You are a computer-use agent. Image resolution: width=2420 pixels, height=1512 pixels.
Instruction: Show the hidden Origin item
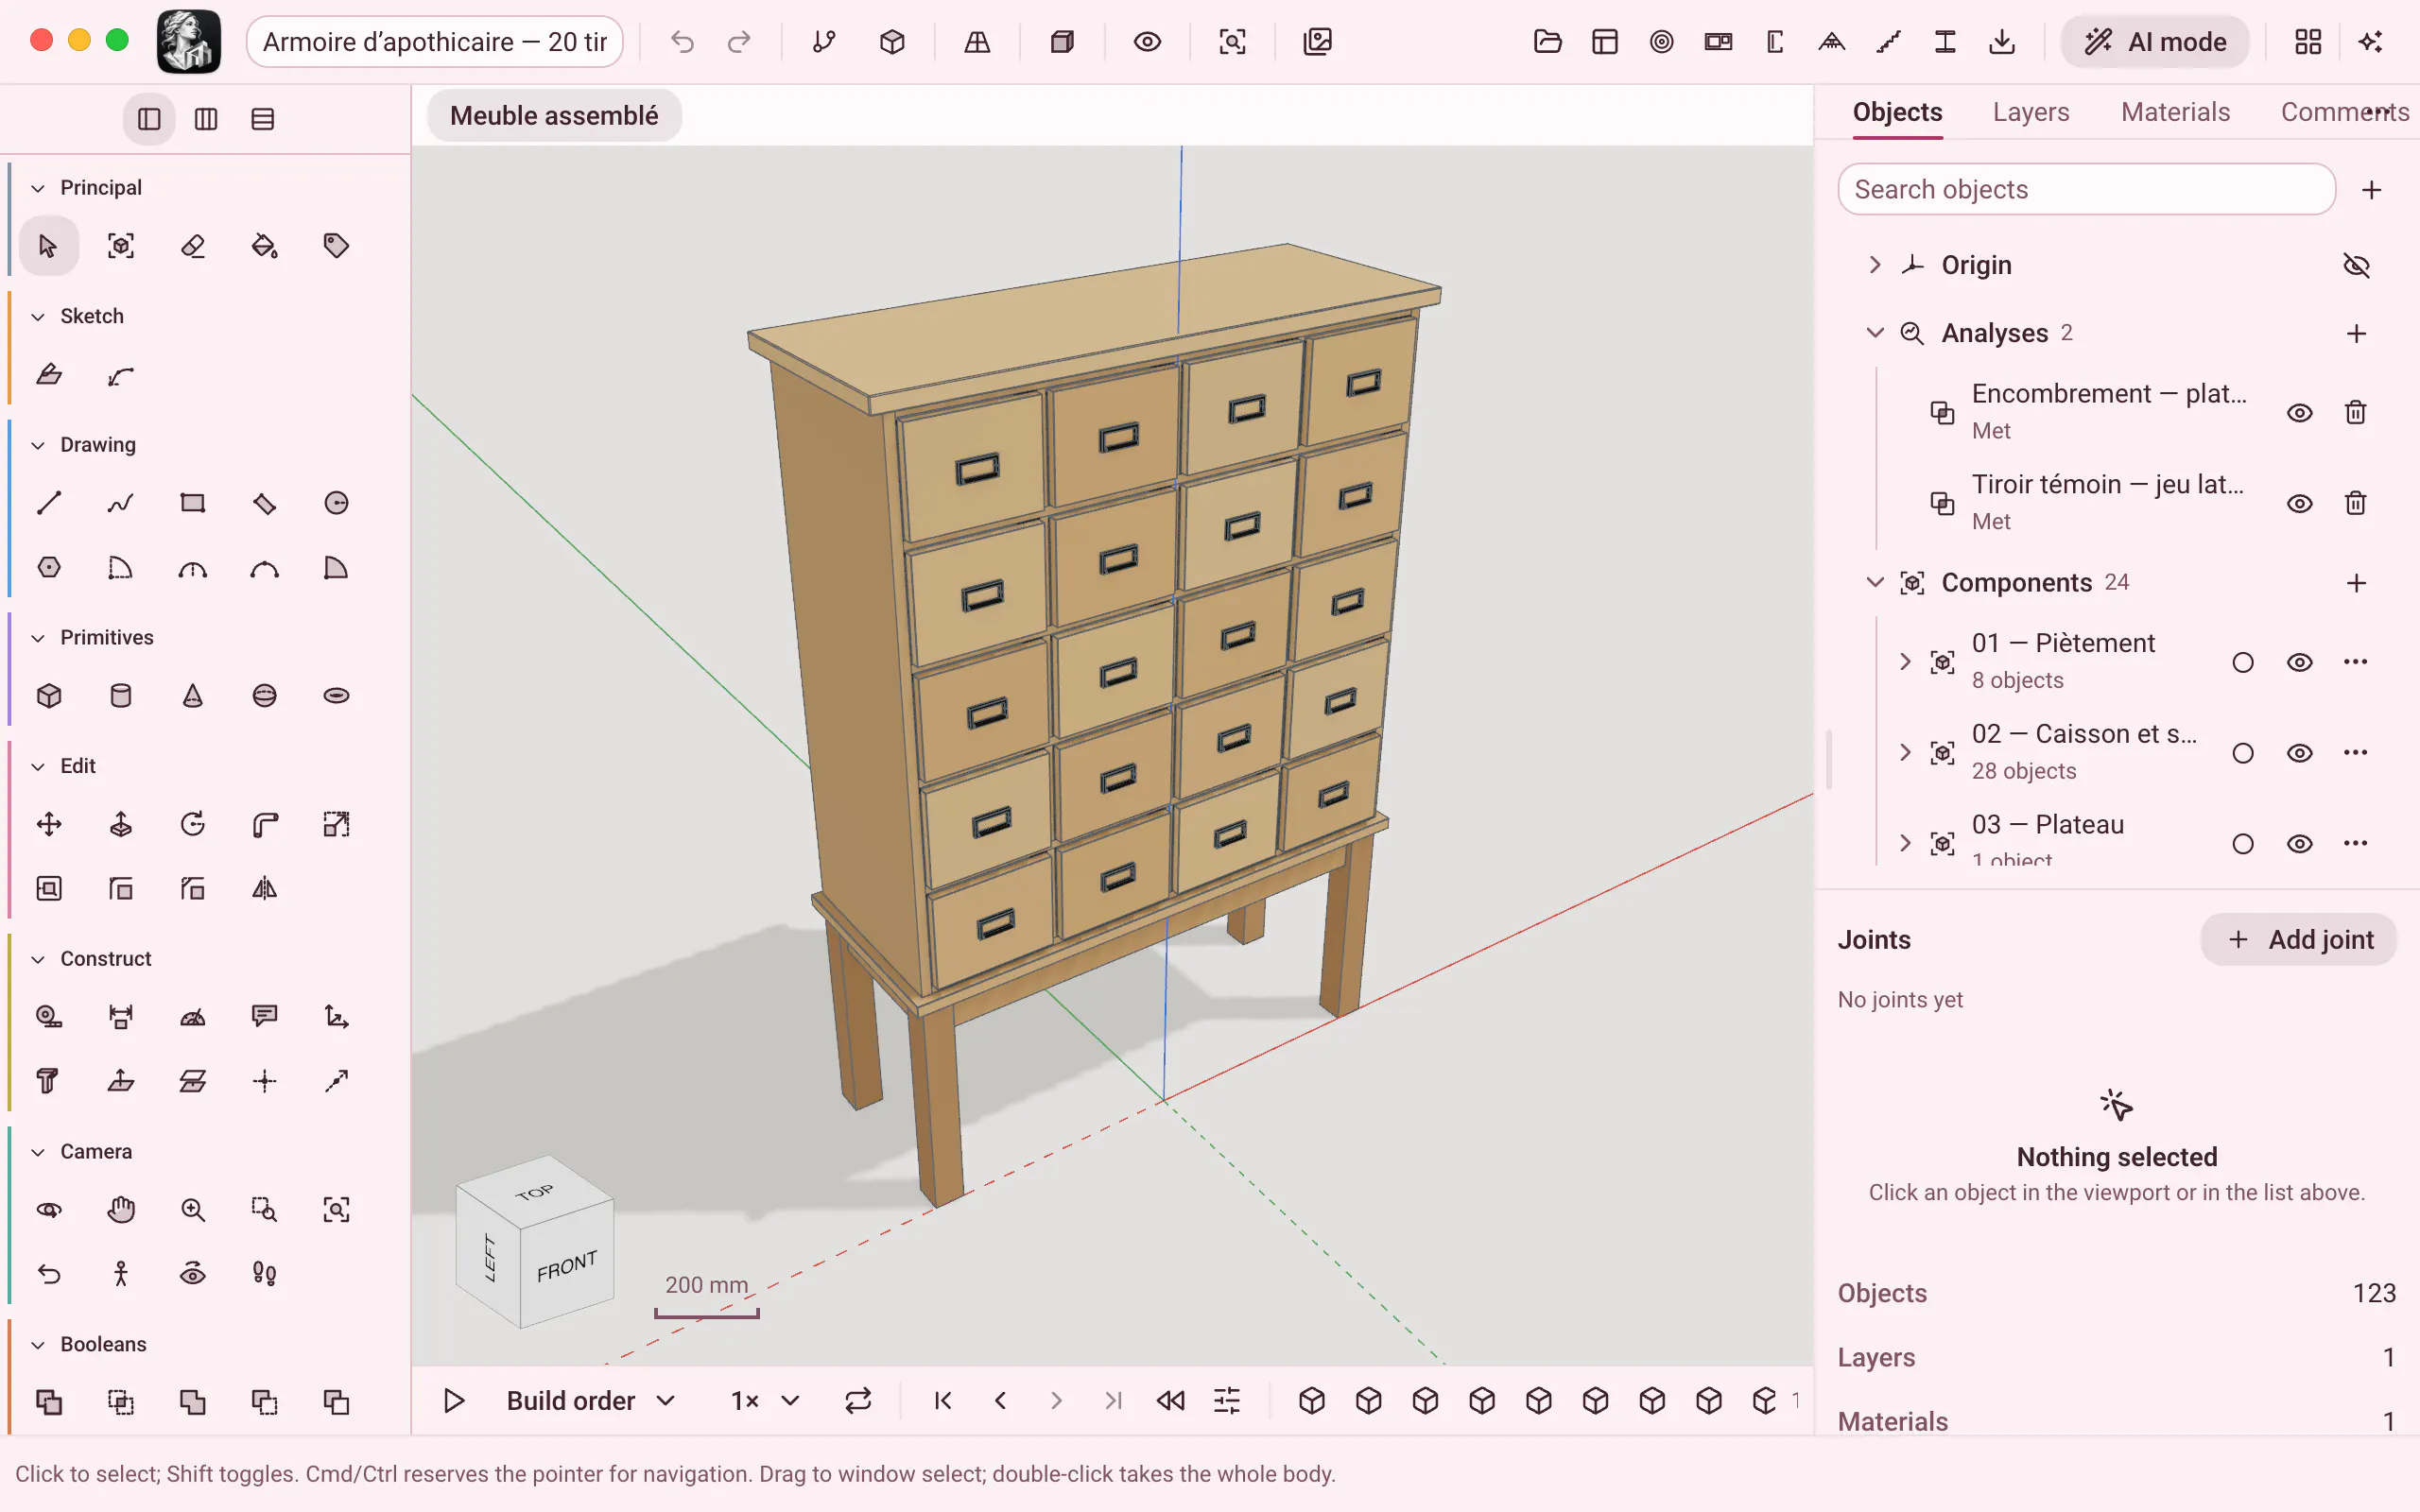coord(2356,265)
